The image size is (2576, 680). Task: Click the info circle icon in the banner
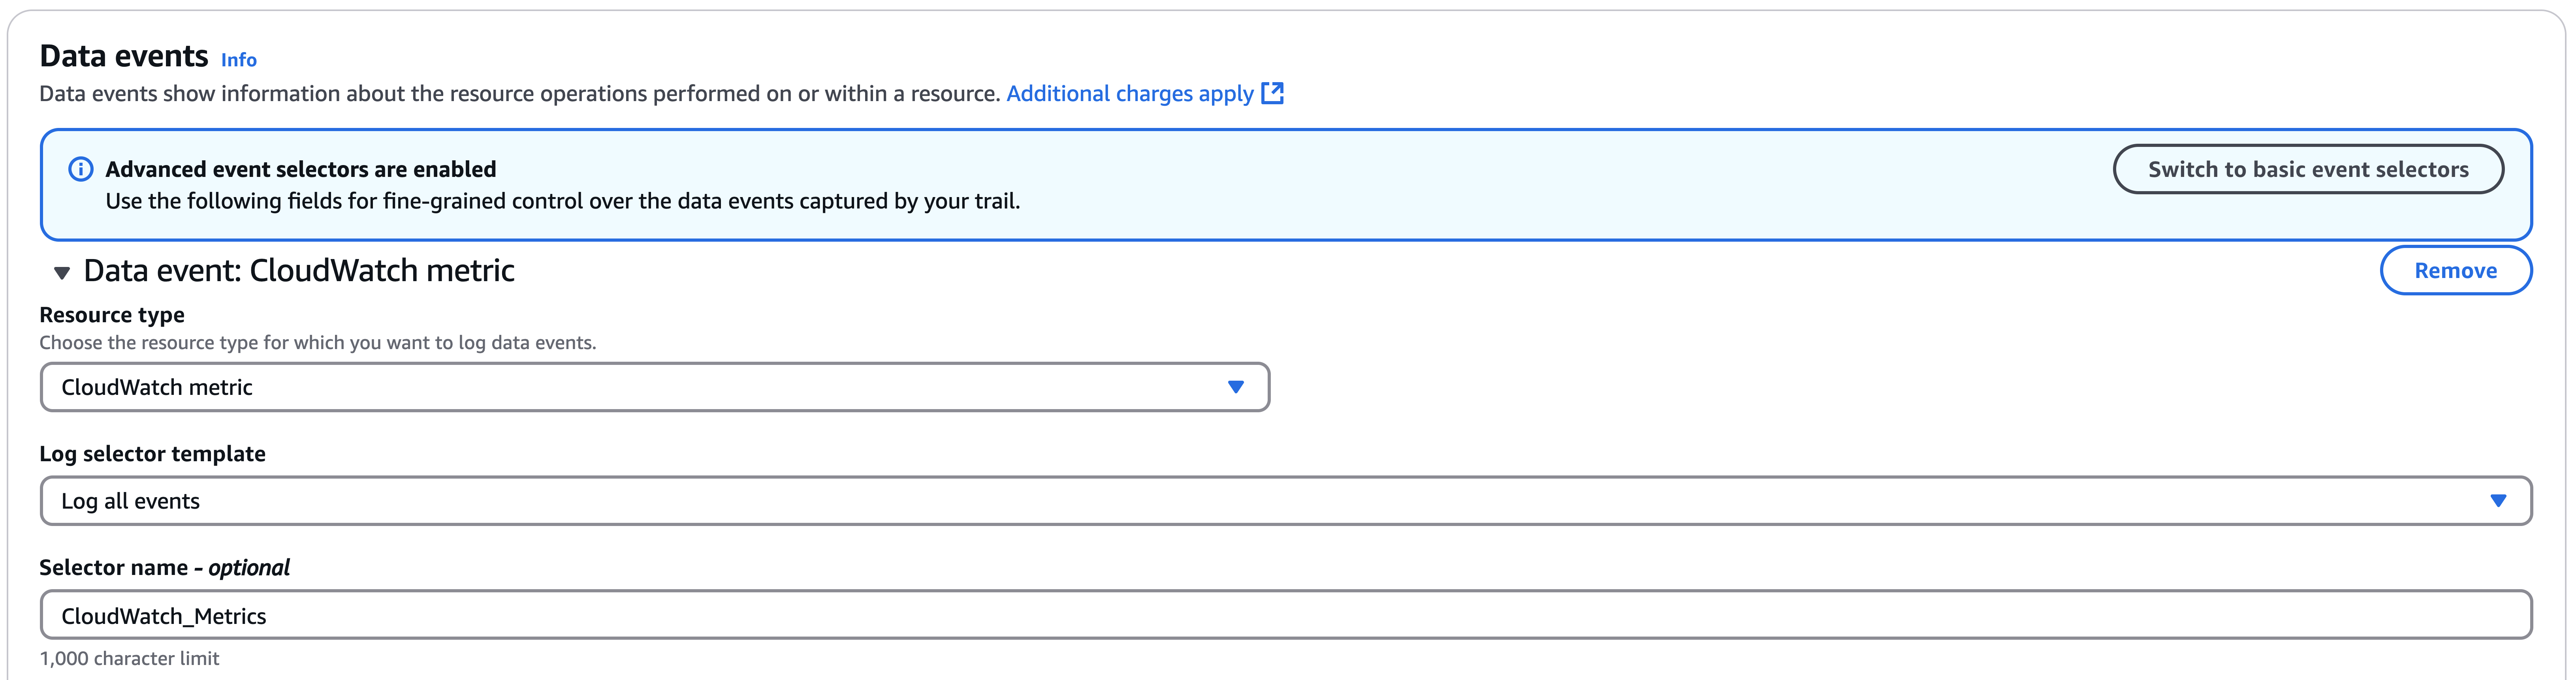click(x=80, y=169)
